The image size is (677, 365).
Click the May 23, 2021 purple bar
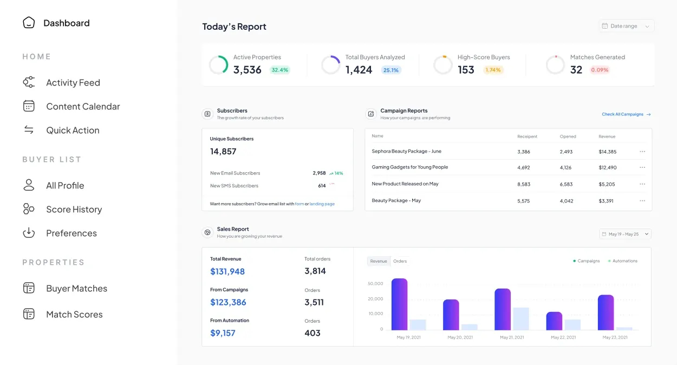pos(606,312)
